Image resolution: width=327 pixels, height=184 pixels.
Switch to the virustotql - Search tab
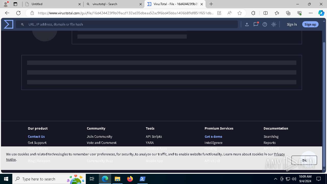[x=114, y=4]
